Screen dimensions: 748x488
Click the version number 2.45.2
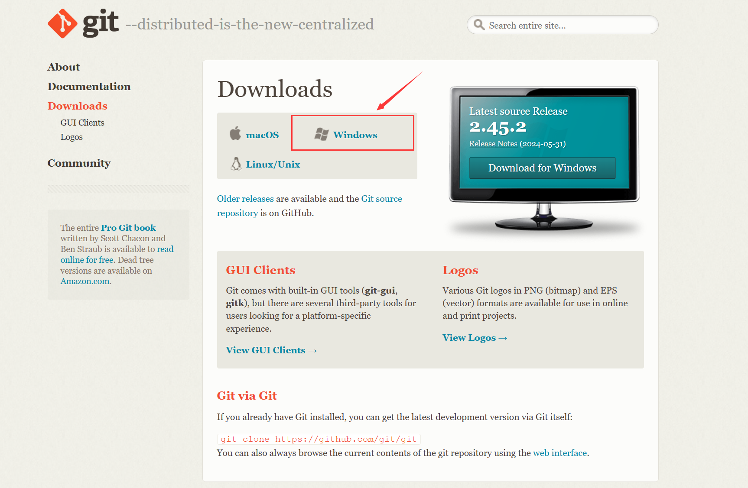(x=498, y=127)
